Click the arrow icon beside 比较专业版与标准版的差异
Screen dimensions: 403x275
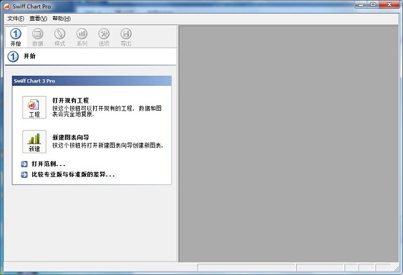pos(24,174)
